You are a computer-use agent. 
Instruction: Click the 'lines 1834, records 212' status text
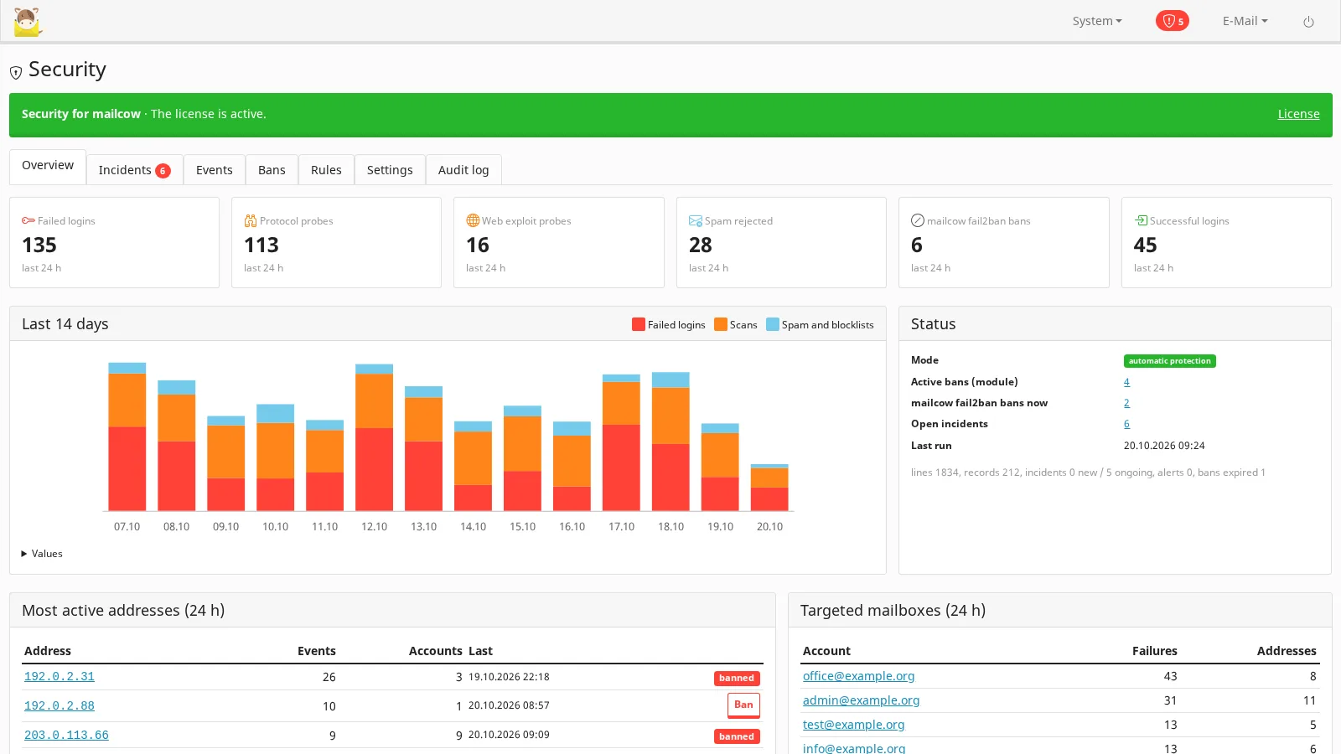[1088, 473]
